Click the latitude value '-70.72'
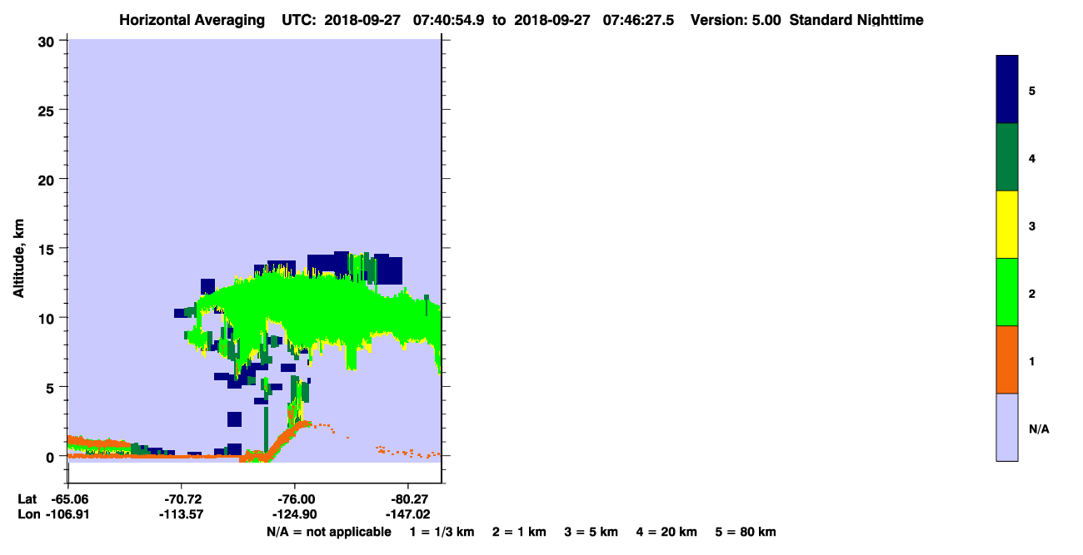Screen dimensions: 1083x555 tap(182, 499)
